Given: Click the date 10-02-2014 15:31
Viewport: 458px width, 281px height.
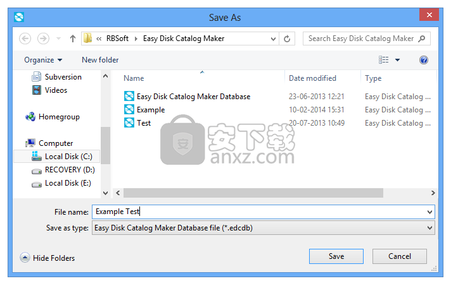Looking at the screenshot, I should (317, 110).
